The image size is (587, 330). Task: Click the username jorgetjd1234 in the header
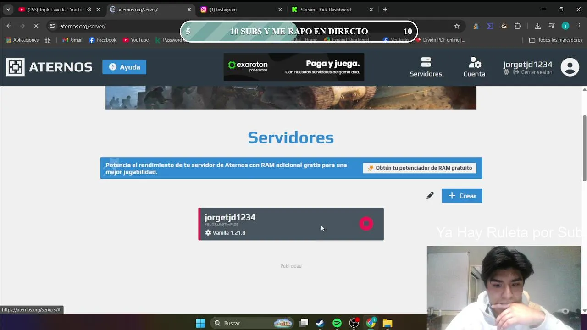tap(527, 64)
